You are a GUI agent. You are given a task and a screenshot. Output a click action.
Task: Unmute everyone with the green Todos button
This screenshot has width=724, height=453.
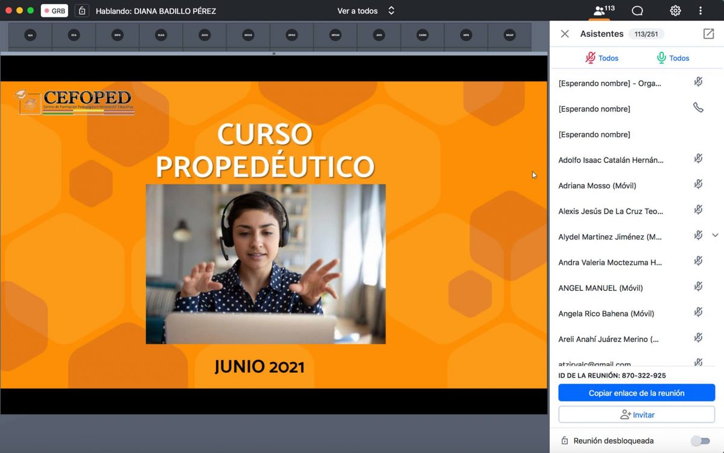point(673,58)
